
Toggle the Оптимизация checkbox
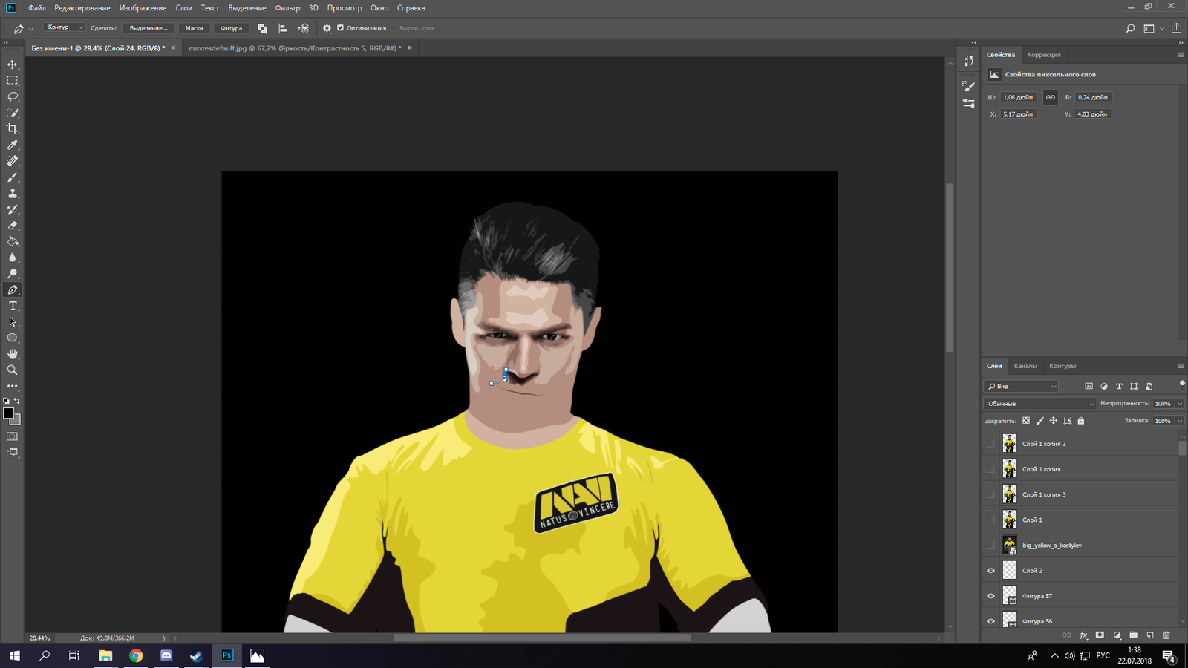tap(340, 28)
